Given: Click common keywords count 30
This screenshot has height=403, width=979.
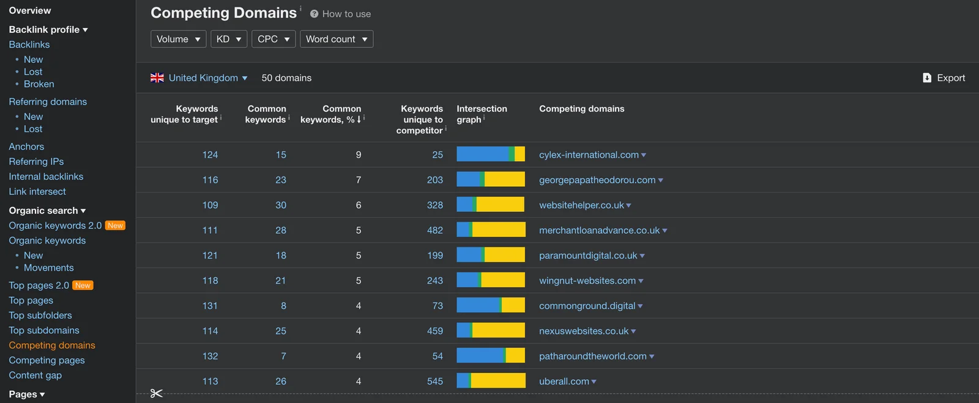Looking at the screenshot, I should tap(281, 205).
